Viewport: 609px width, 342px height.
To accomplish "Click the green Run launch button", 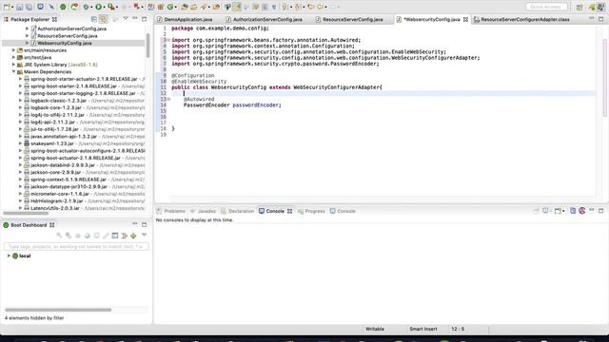I will click(99, 7).
